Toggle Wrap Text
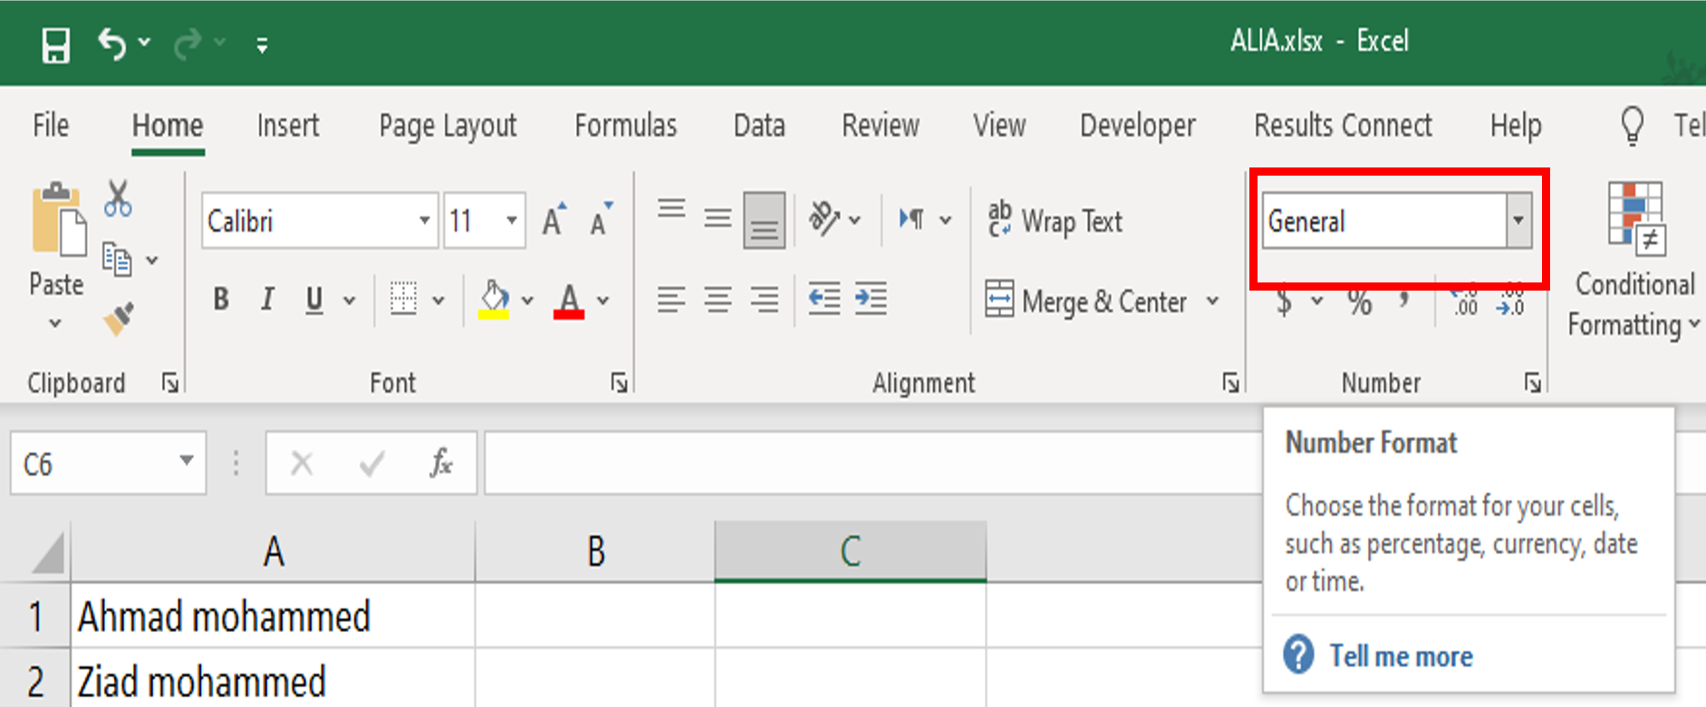 tap(1055, 220)
